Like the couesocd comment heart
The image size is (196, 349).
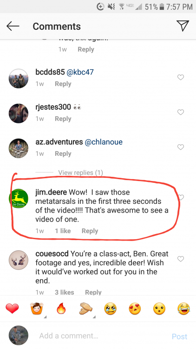[x=181, y=259]
